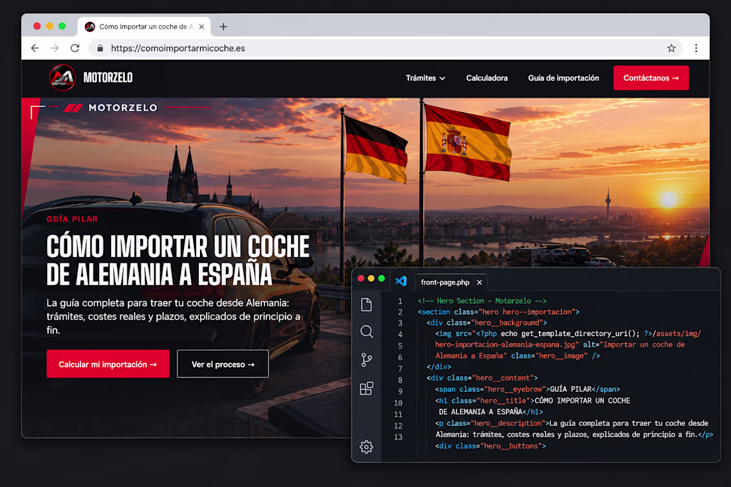Image resolution: width=731 pixels, height=487 pixels.
Task: Click the 'hero__background' div code line
Action: 486,322
